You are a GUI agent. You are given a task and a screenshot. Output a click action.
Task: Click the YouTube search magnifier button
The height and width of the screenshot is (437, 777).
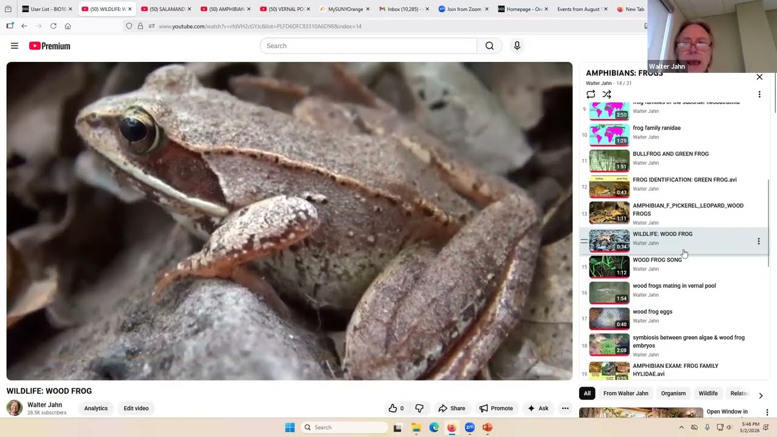[x=489, y=46]
